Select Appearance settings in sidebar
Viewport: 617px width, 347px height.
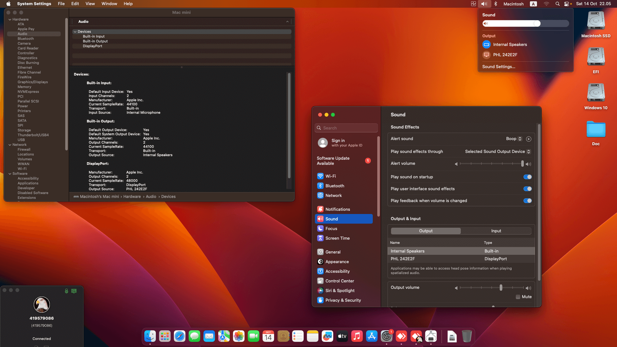[x=337, y=262]
